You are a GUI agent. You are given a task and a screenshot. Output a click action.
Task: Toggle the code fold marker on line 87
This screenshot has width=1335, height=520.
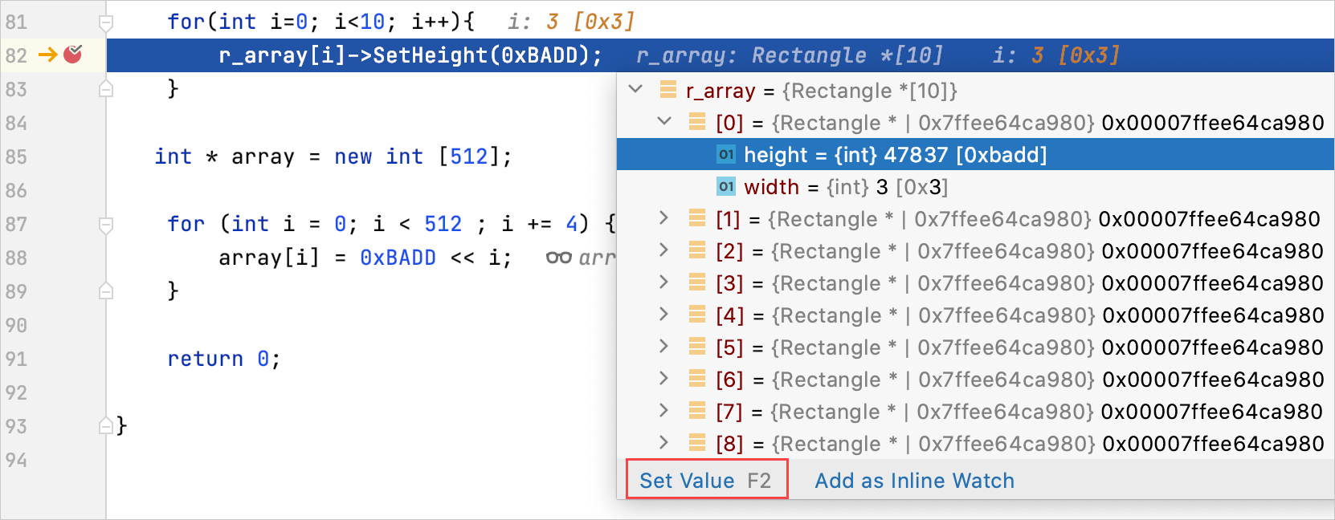click(x=106, y=224)
